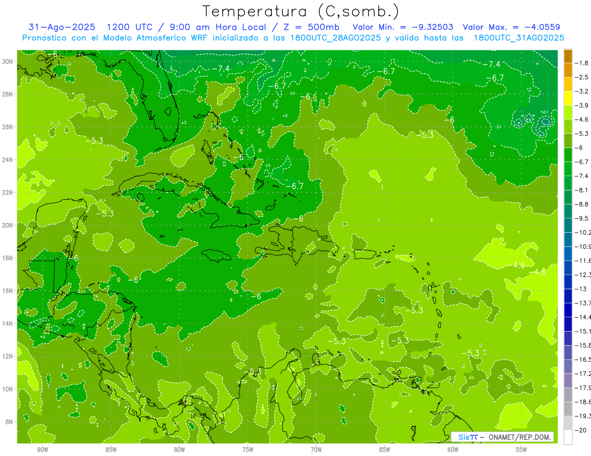Click the colorbar legend value "-20"

[582, 430]
